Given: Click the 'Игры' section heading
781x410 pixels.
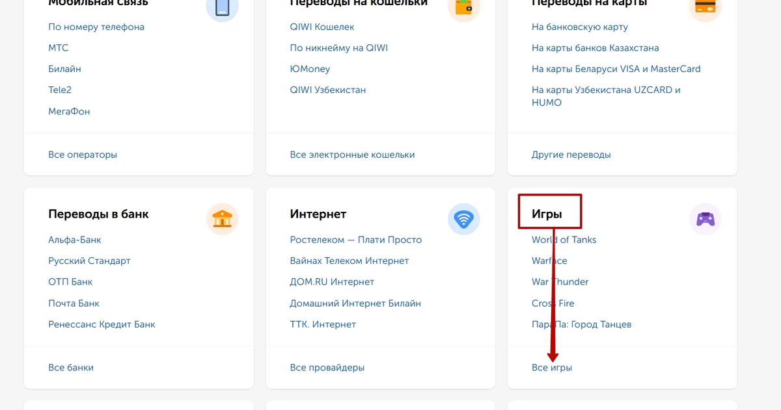Looking at the screenshot, I should pyautogui.click(x=547, y=214).
